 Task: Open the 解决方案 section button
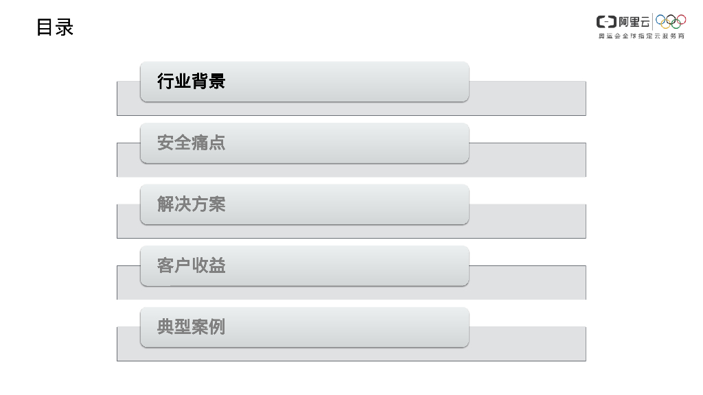tap(304, 204)
